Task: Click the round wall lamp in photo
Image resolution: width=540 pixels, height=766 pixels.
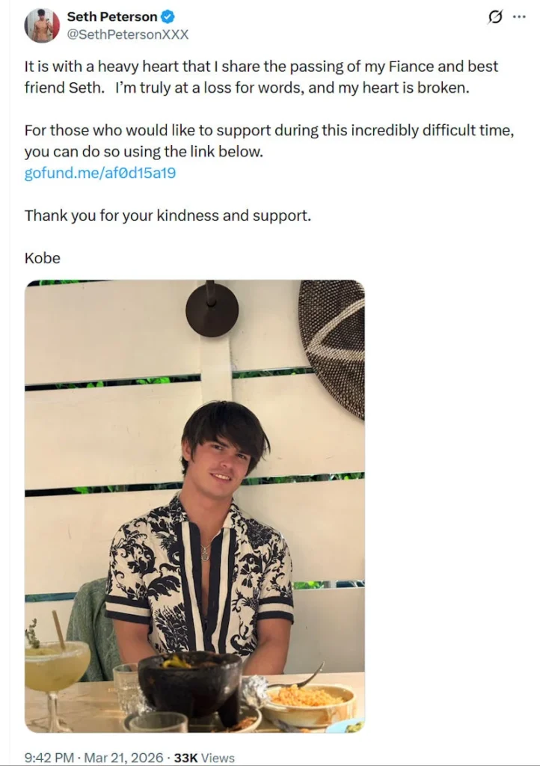Action: coord(212,308)
